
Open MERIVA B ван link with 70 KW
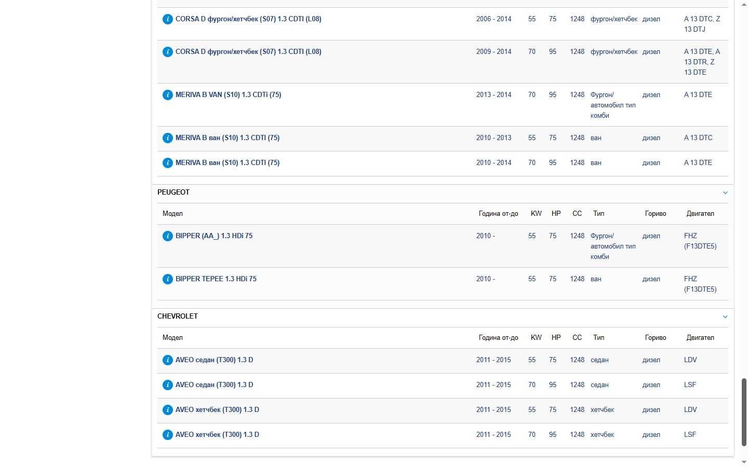click(228, 162)
